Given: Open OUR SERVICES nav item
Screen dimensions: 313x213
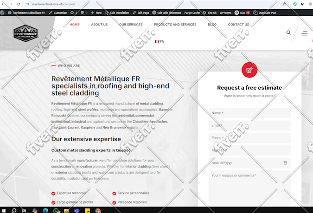Looking at the screenshot, I should tap(131, 25).
